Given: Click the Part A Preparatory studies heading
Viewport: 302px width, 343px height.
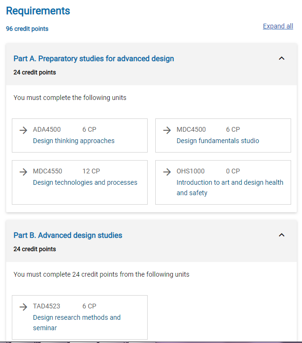Looking at the screenshot, I should tap(94, 59).
